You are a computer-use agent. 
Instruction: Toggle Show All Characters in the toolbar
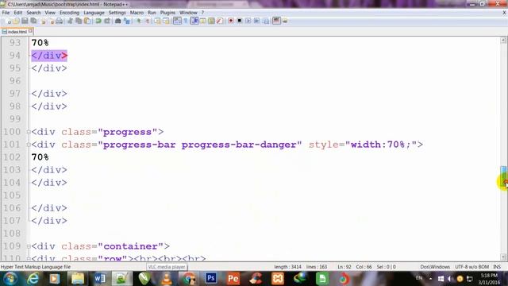(186, 21)
